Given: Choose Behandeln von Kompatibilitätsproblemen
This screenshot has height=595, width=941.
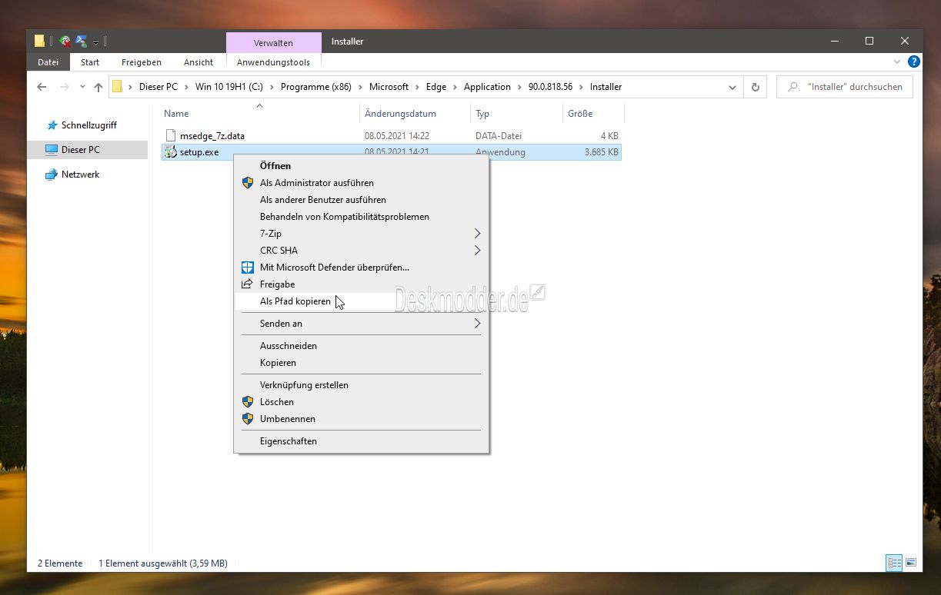Looking at the screenshot, I should tap(361, 217).
